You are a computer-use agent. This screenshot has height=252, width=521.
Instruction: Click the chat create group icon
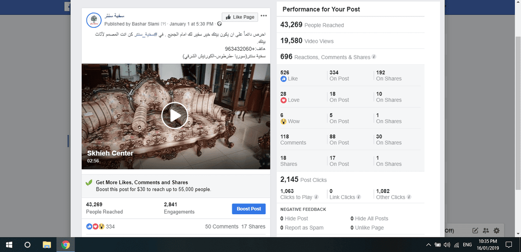(x=486, y=230)
